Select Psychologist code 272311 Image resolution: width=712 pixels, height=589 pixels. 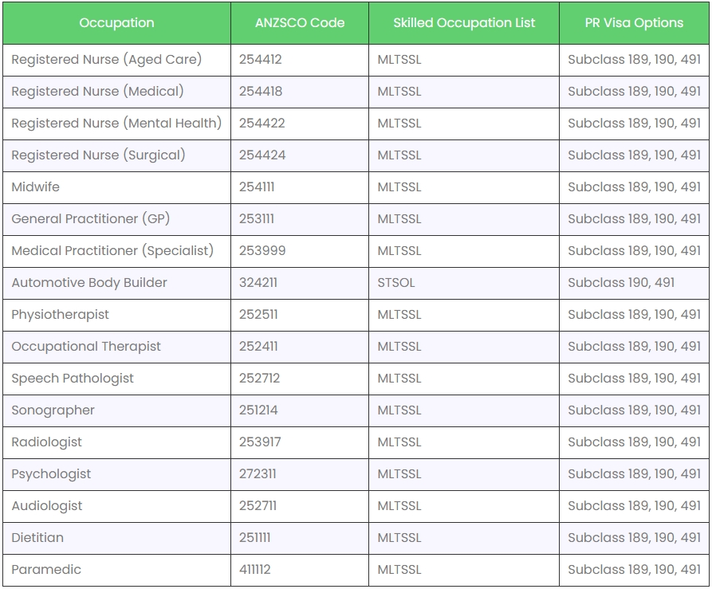click(258, 474)
